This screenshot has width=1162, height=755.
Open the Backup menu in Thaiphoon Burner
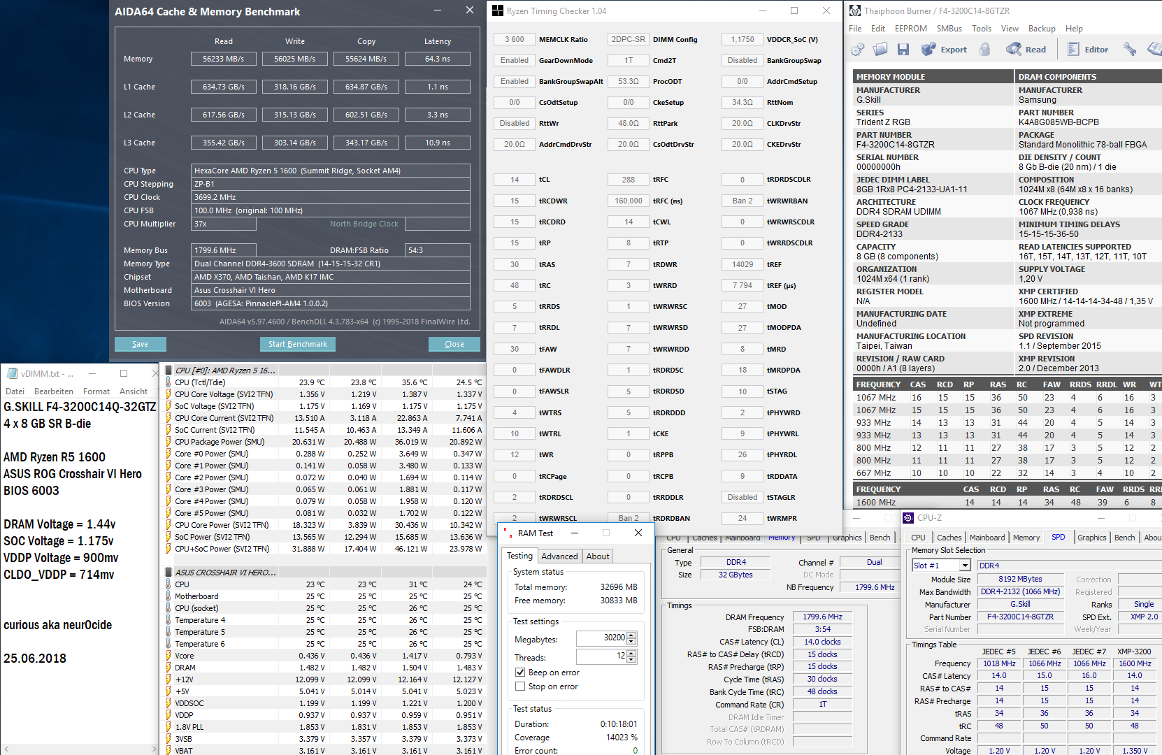[1042, 29]
